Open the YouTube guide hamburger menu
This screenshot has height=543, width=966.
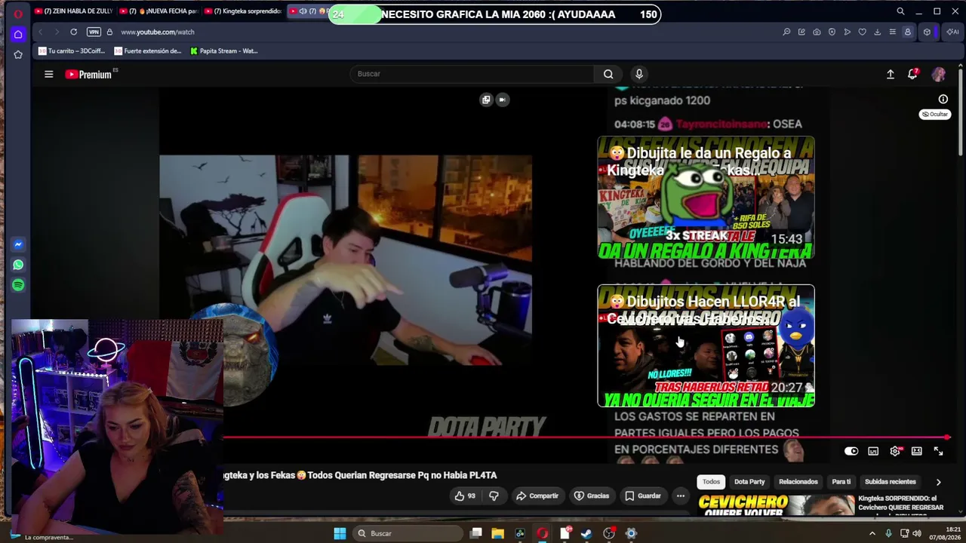pyautogui.click(x=48, y=74)
